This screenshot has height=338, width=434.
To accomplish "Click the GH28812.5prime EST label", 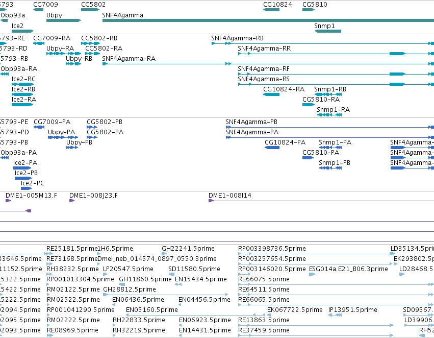I will pos(129,289).
